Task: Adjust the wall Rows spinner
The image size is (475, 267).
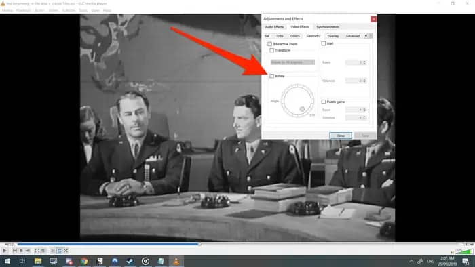Action: point(356,62)
